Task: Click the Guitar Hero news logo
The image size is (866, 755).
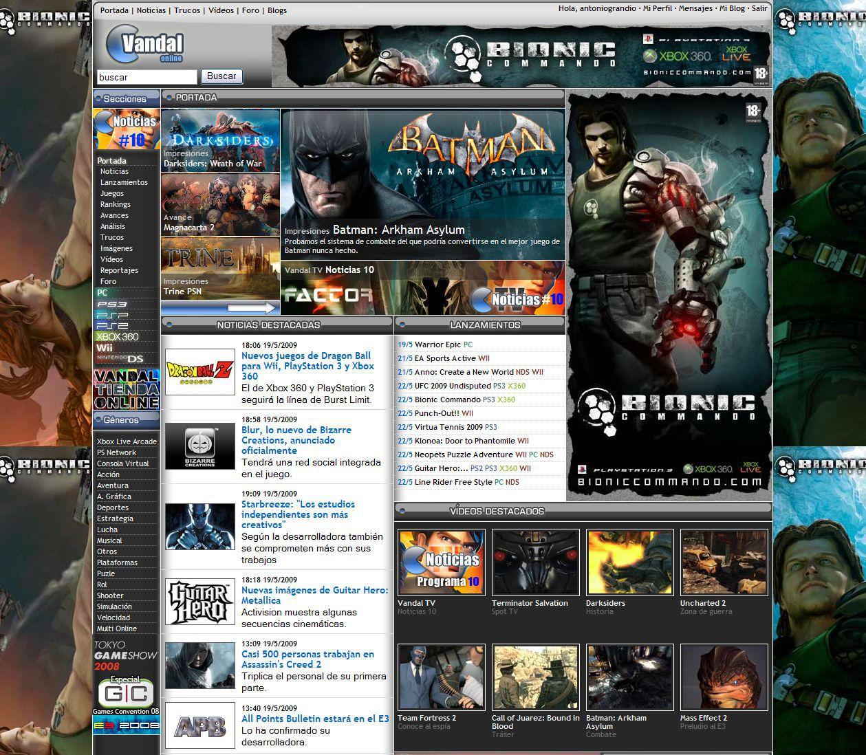Action: coord(200,602)
